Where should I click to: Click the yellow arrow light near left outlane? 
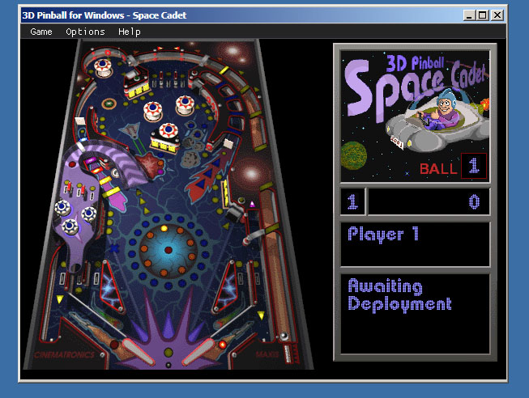[60, 298]
